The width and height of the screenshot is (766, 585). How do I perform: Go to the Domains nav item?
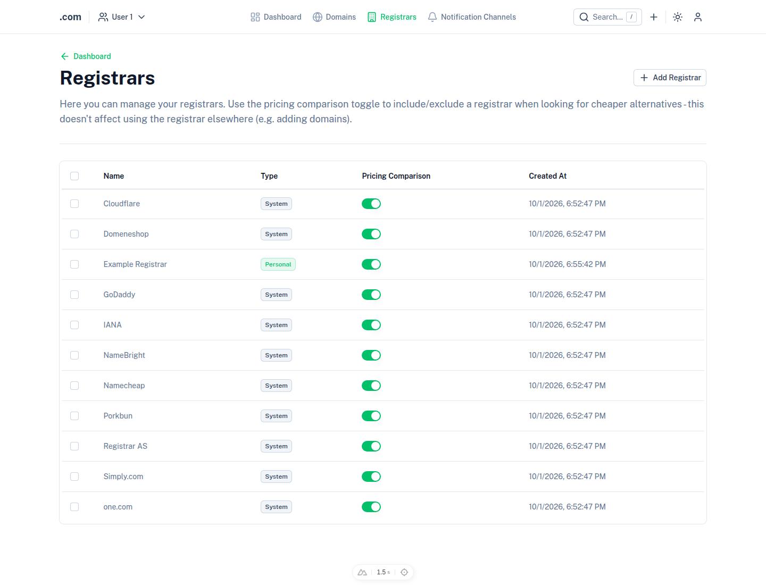click(335, 17)
